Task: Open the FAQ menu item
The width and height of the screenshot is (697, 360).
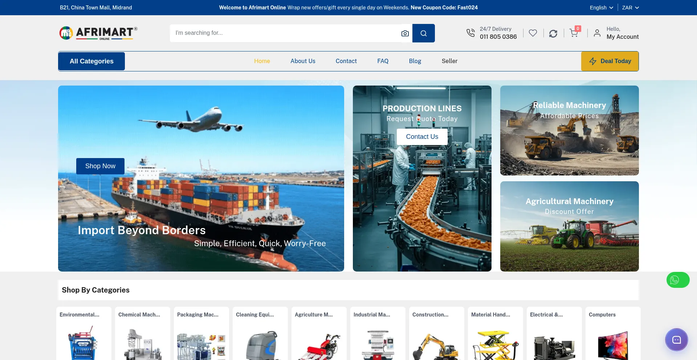Action: click(383, 61)
